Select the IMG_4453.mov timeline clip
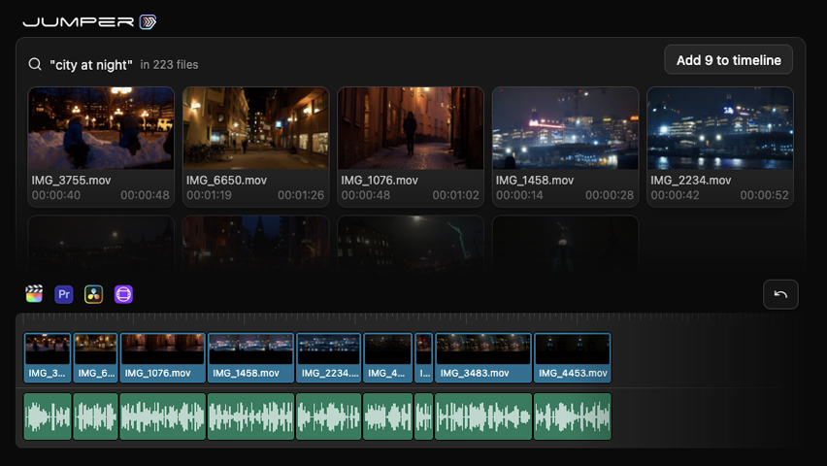Image resolution: width=827 pixels, height=466 pixels. [x=573, y=357]
